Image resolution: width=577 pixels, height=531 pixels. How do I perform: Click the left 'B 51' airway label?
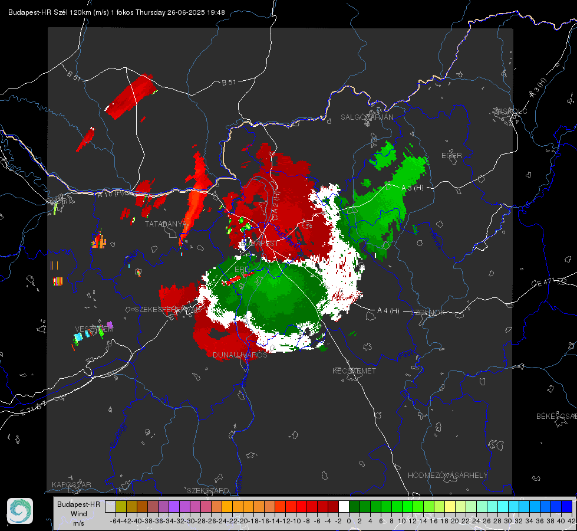(74, 75)
